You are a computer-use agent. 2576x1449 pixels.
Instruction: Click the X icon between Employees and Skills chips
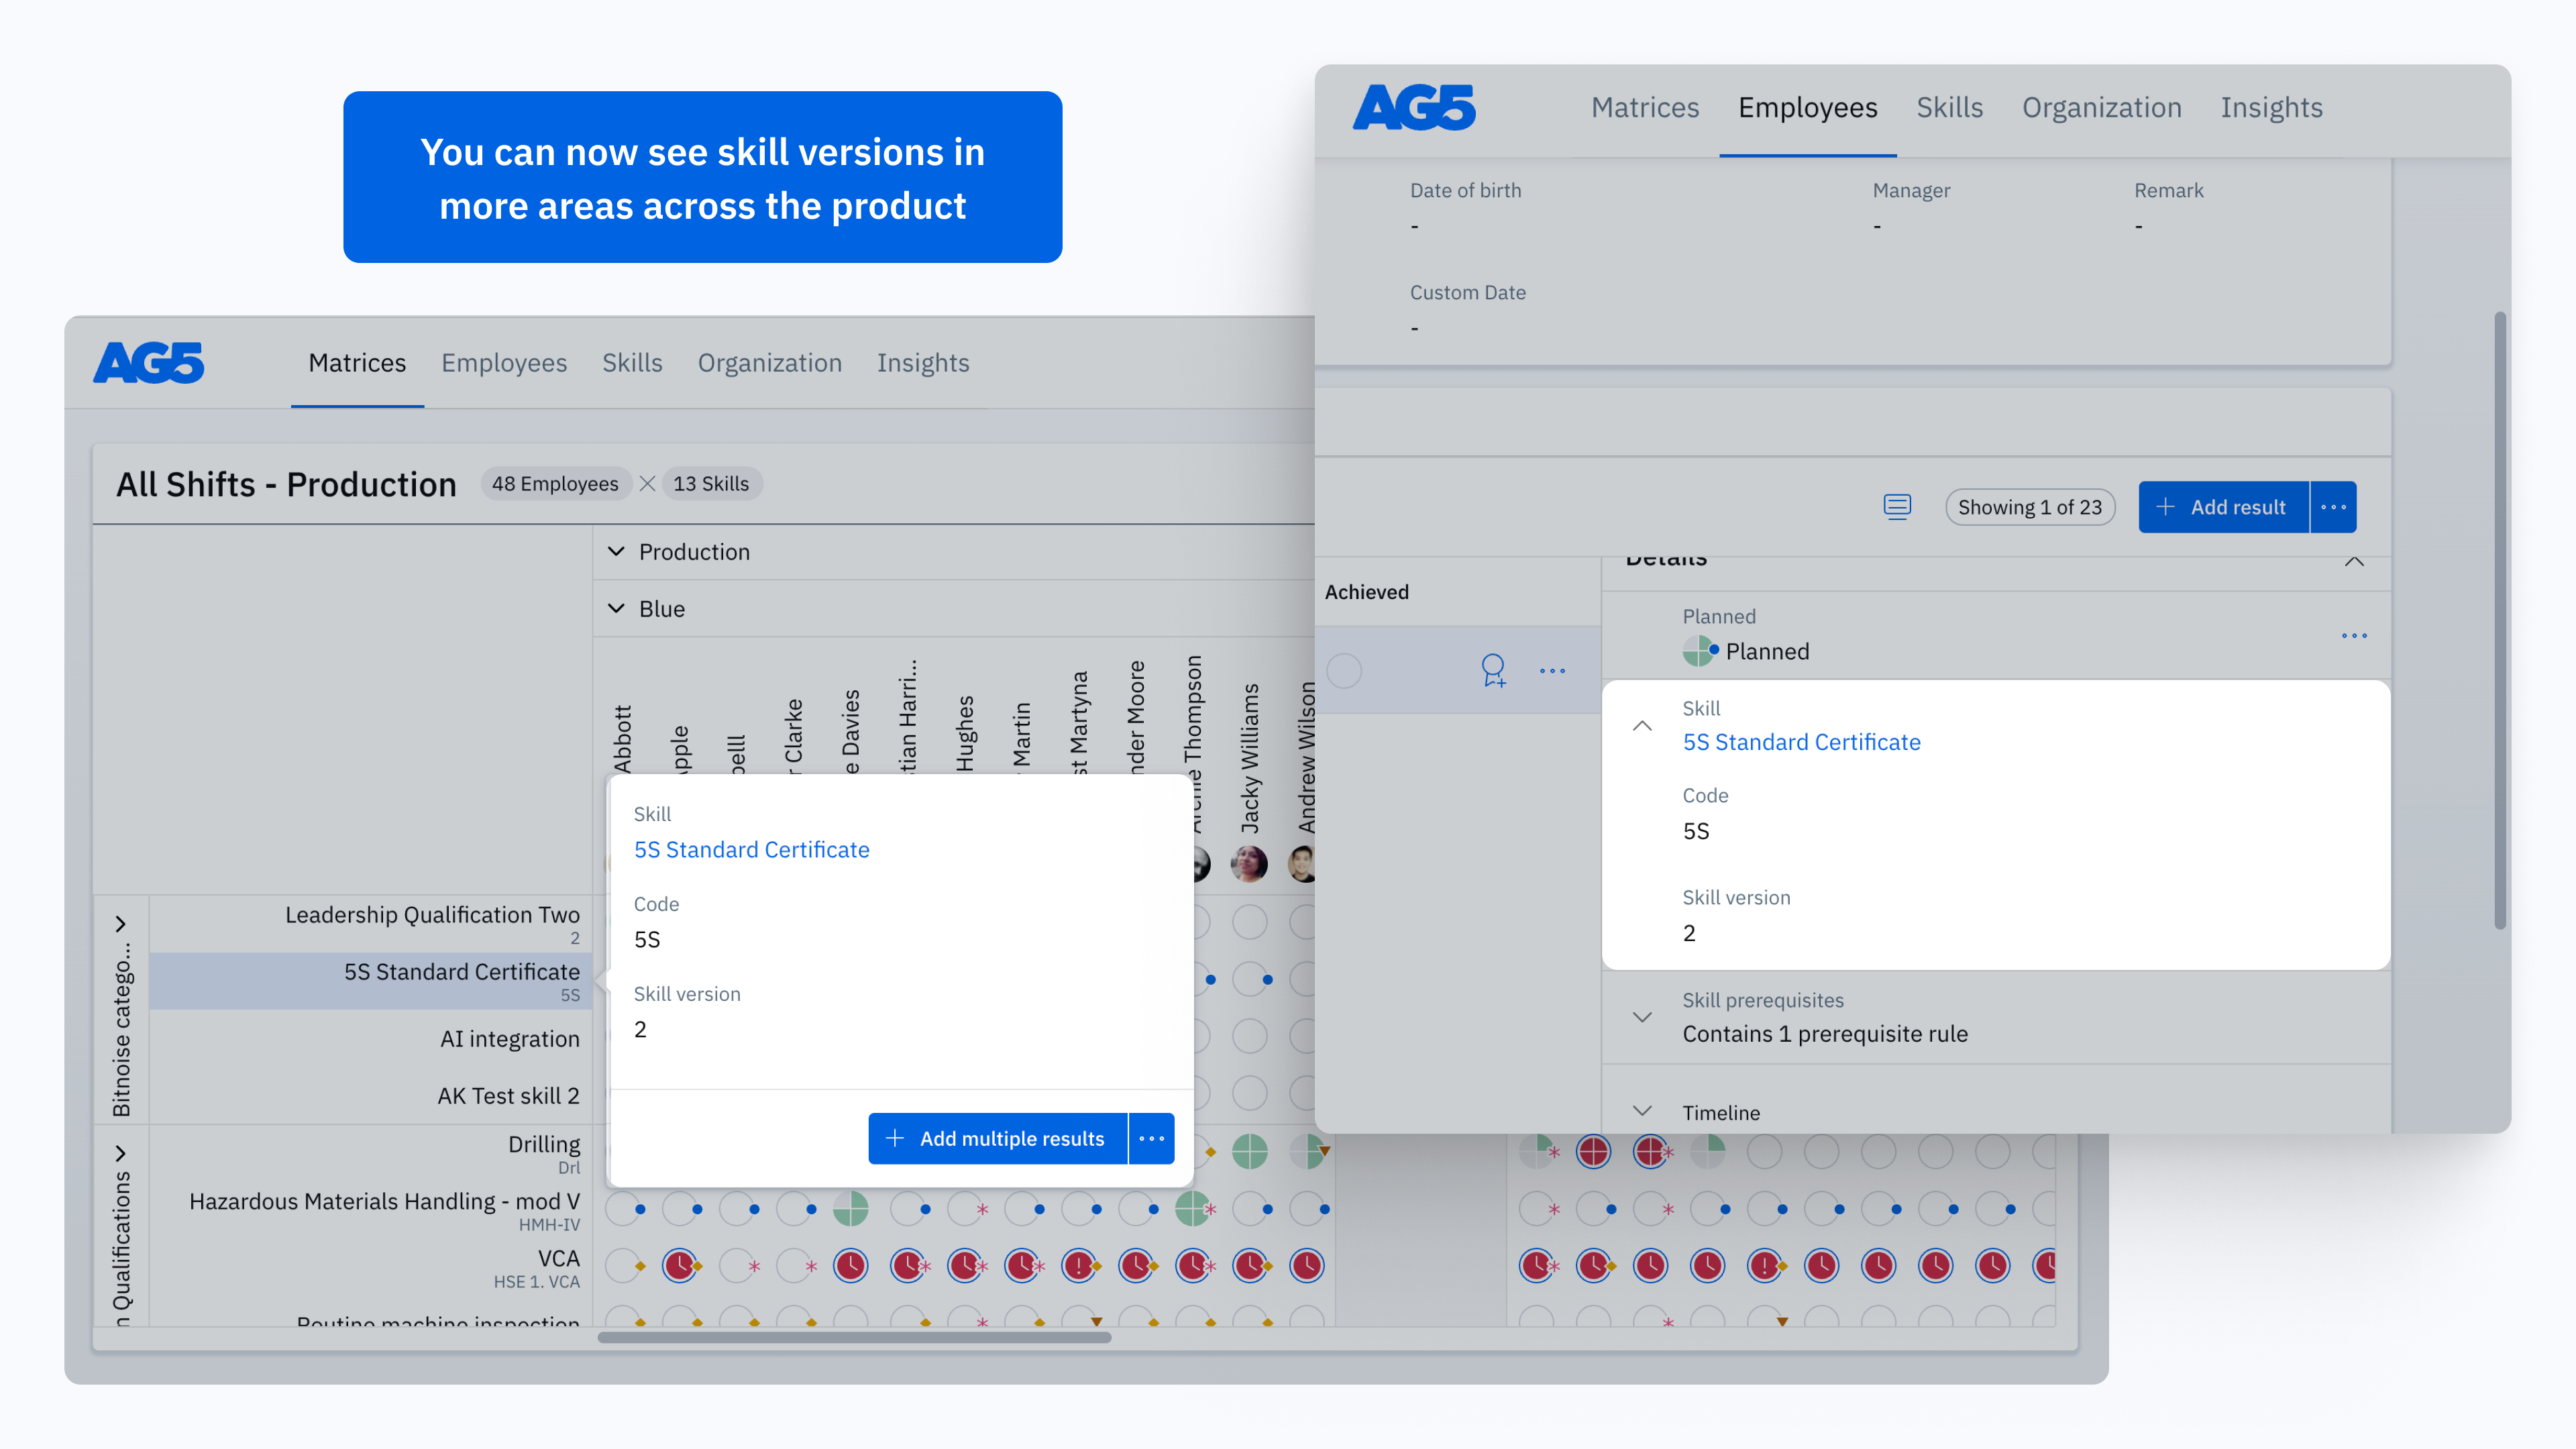coord(647,484)
